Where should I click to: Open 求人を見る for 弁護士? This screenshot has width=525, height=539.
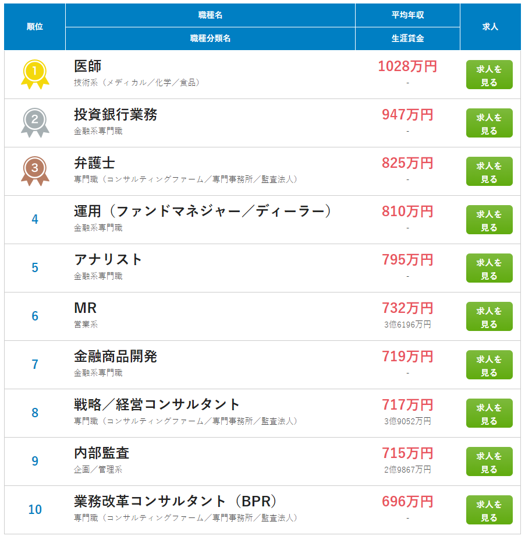pos(489,171)
